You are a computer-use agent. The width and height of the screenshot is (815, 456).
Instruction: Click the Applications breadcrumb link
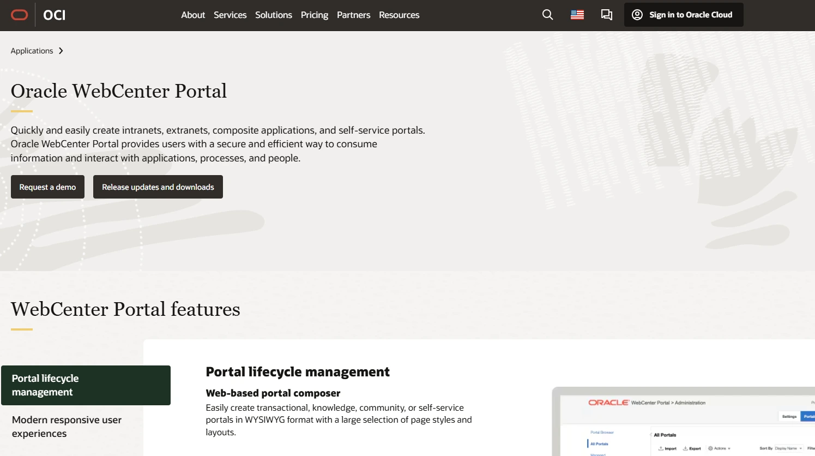click(32, 51)
